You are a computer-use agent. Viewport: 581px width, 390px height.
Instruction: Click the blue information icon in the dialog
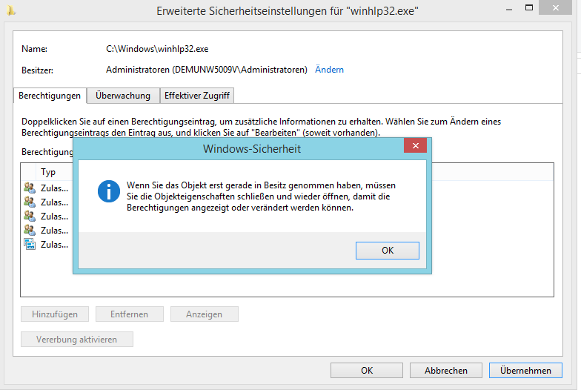(110, 191)
